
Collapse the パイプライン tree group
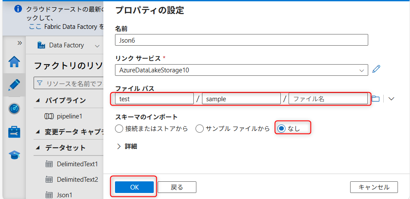(38, 100)
